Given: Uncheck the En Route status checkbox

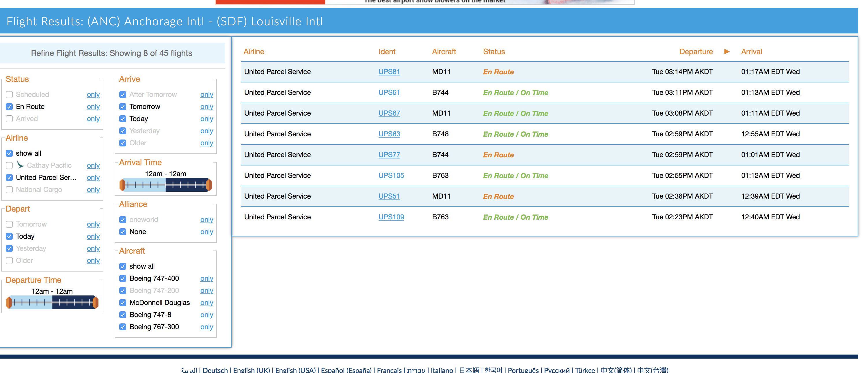Looking at the screenshot, I should (x=10, y=107).
